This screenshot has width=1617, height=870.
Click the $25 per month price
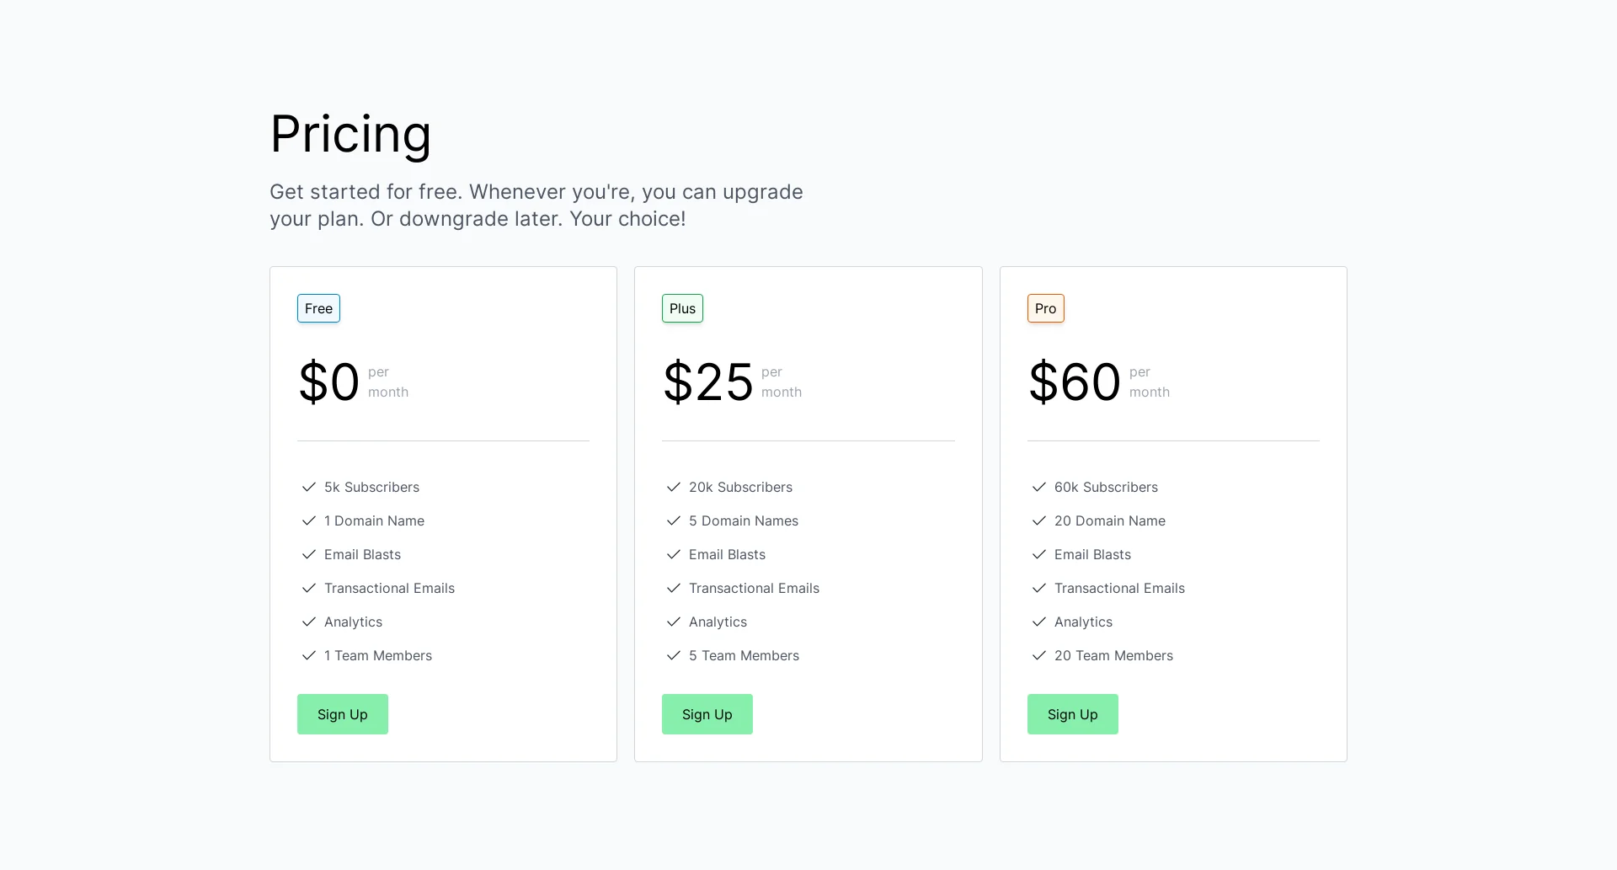708,382
